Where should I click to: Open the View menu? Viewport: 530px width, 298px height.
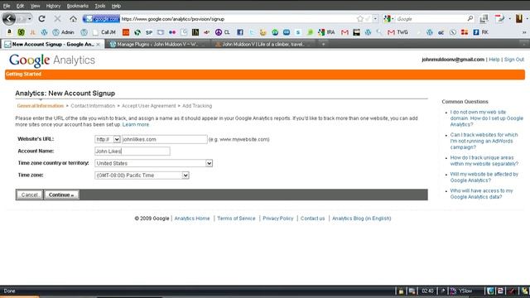[35, 6]
